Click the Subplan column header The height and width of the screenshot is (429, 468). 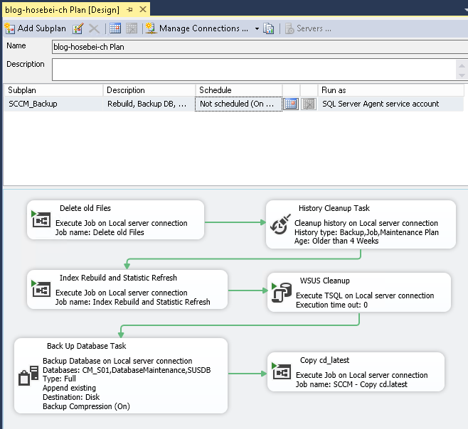click(53, 90)
